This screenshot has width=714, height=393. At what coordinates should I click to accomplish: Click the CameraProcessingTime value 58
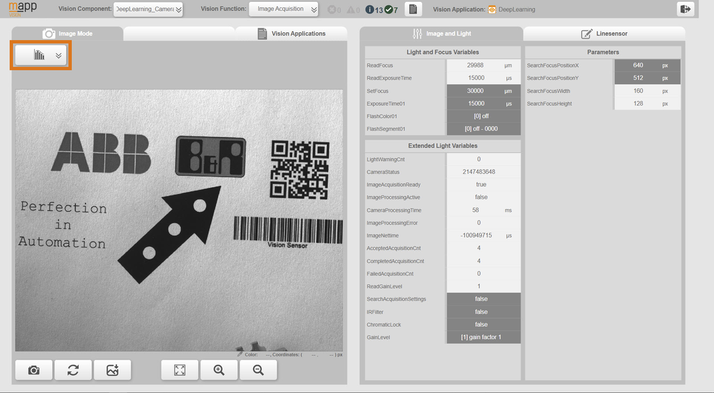tap(483, 210)
